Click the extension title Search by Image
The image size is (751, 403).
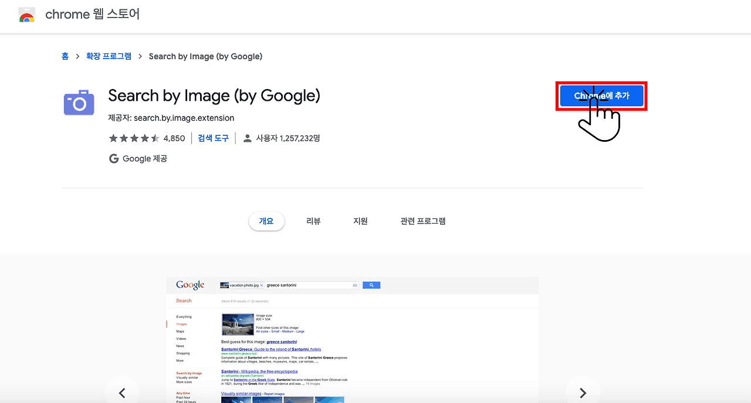(214, 95)
